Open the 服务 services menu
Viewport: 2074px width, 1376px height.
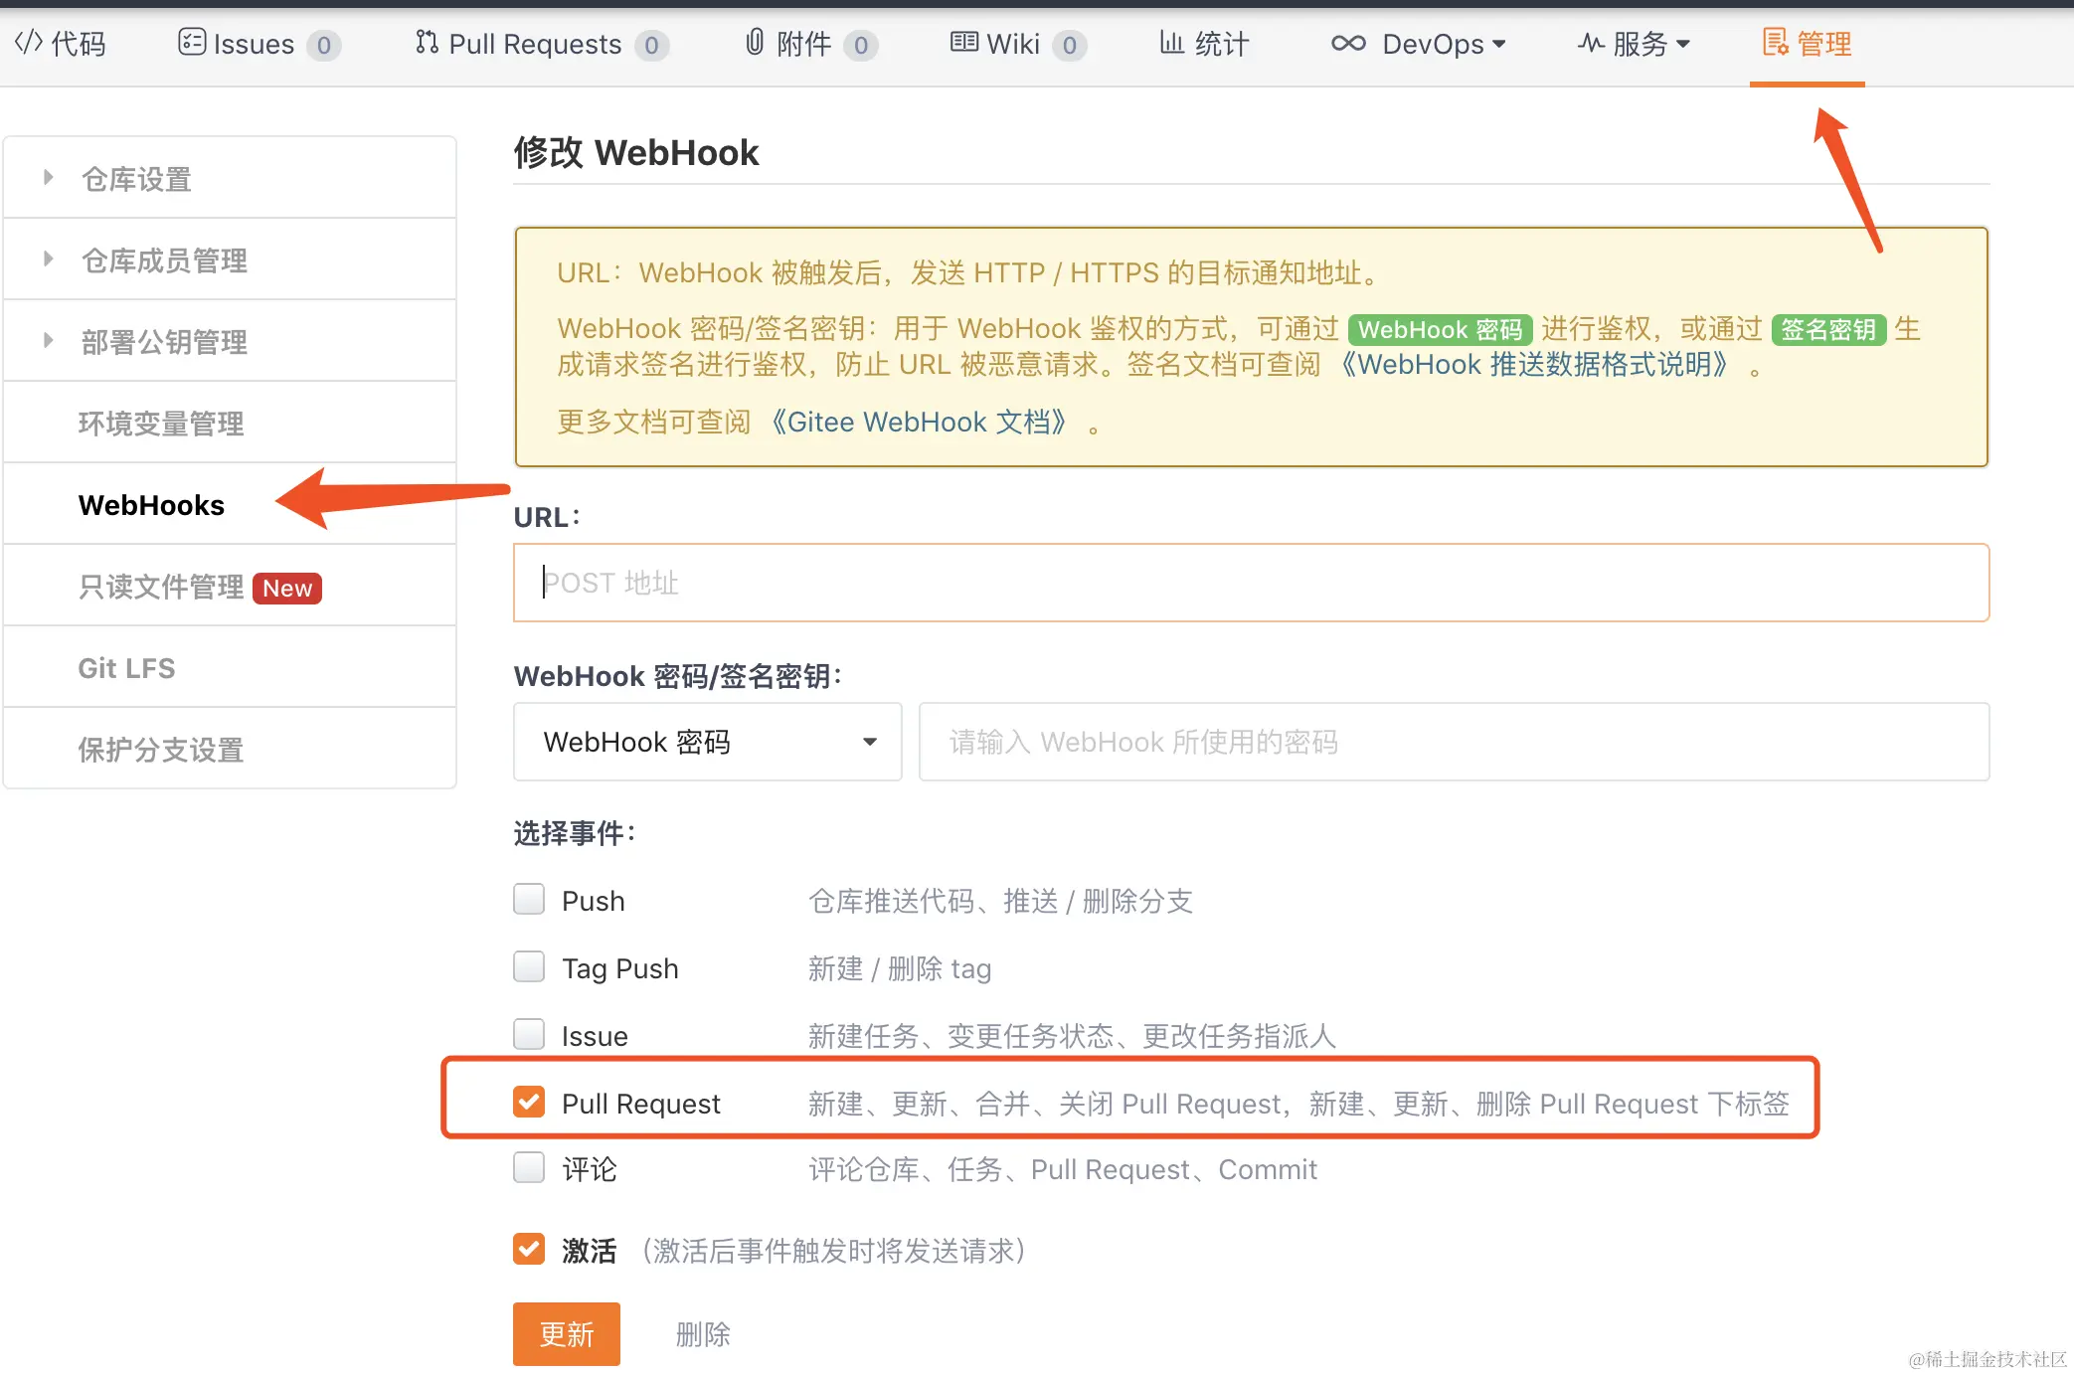1635,44
